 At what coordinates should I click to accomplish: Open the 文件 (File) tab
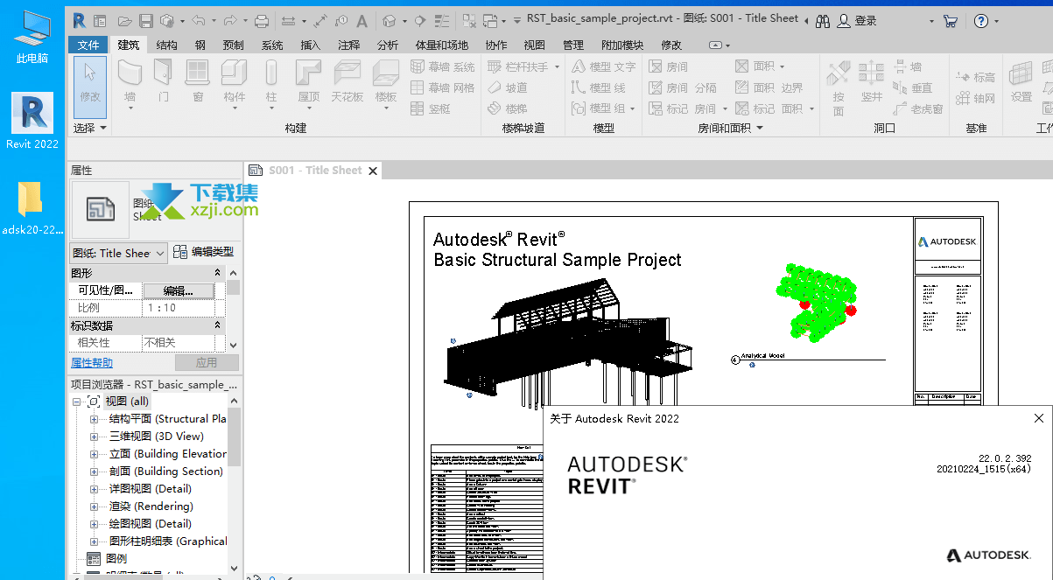pos(88,45)
